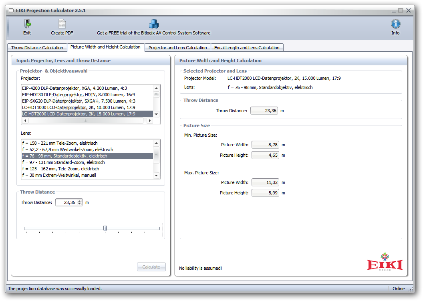Viewport: 423px width, 301px height.
Task: Select LC-HDT1000 LCD-Datenprojektor projector
Action: pyautogui.click(x=87, y=107)
